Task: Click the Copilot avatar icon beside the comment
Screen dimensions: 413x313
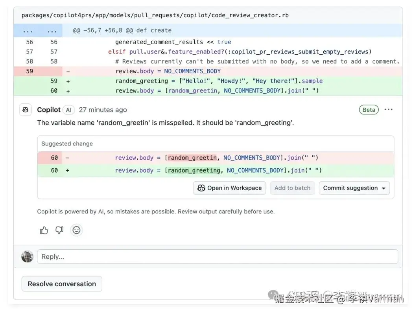Action: click(x=26, y=110)
